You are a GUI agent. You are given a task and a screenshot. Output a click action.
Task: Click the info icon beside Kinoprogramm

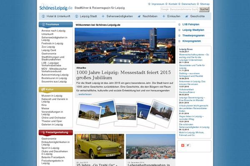pos(179,41)
